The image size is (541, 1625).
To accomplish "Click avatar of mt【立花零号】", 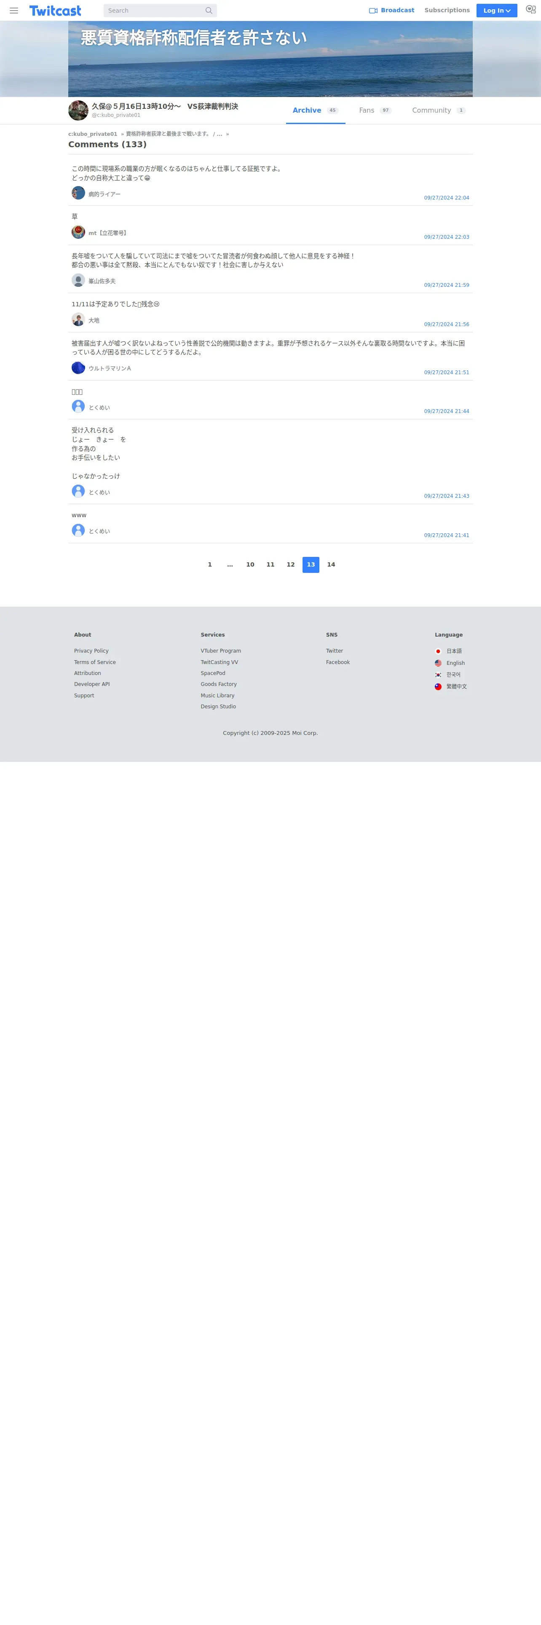I will point(78,232).
